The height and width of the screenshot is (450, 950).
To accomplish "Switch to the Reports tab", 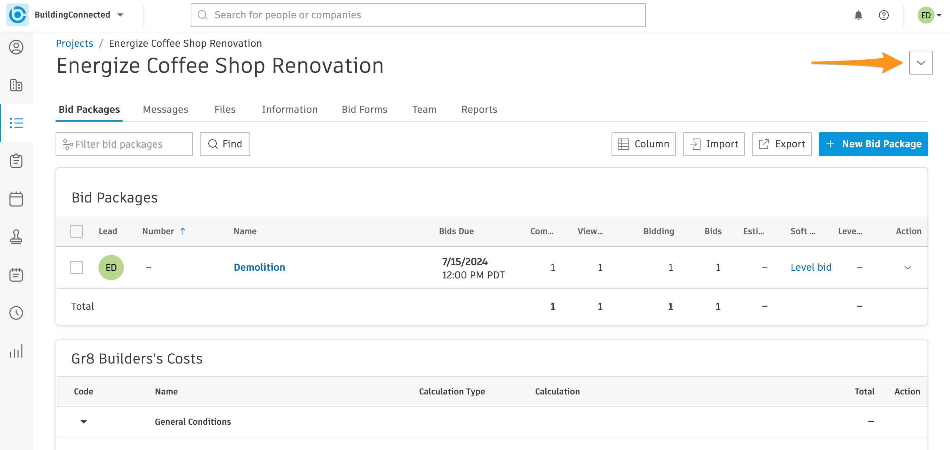I will 479,109.
